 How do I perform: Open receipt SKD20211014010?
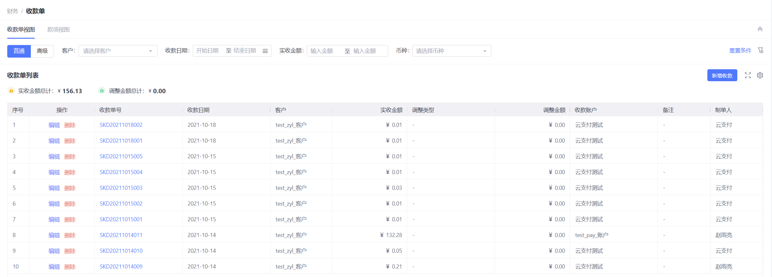(x=121, y=251)
